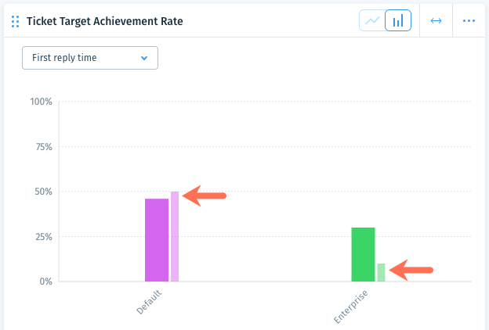Open the three-dot more options menu
The width and height of the screenshot is (489, 330).
coord(469,21)
